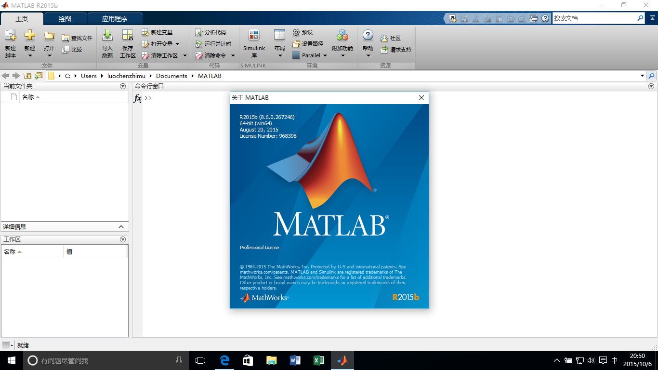Open the 清除命令 dropdown arrow

[x=233, y=55]
